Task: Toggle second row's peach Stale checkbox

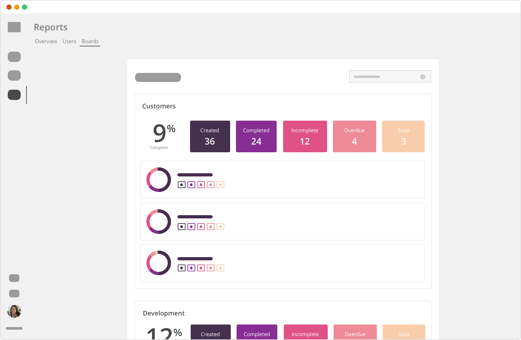Action: pyautogui.click(x=220, y=227)
